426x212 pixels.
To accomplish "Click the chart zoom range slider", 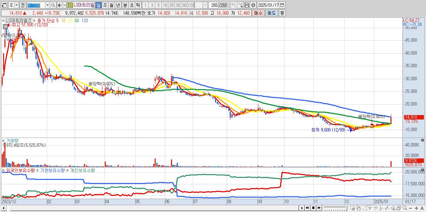I will [336, 208].
